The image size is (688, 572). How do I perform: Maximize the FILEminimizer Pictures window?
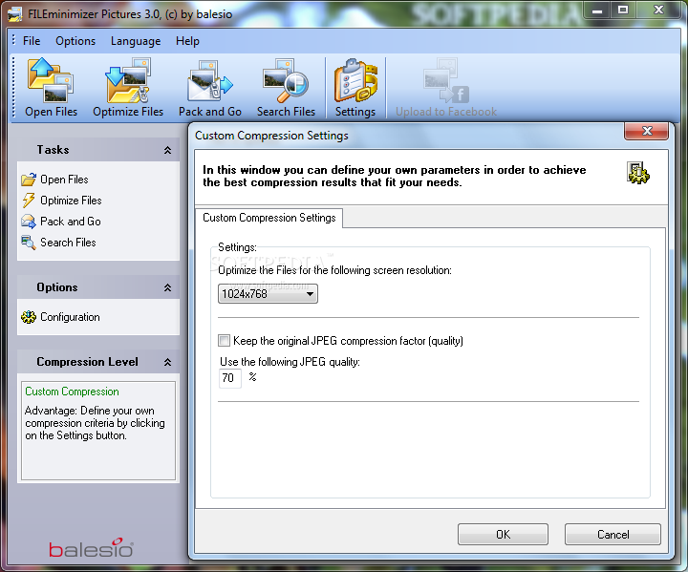click(x=623, y=11)
